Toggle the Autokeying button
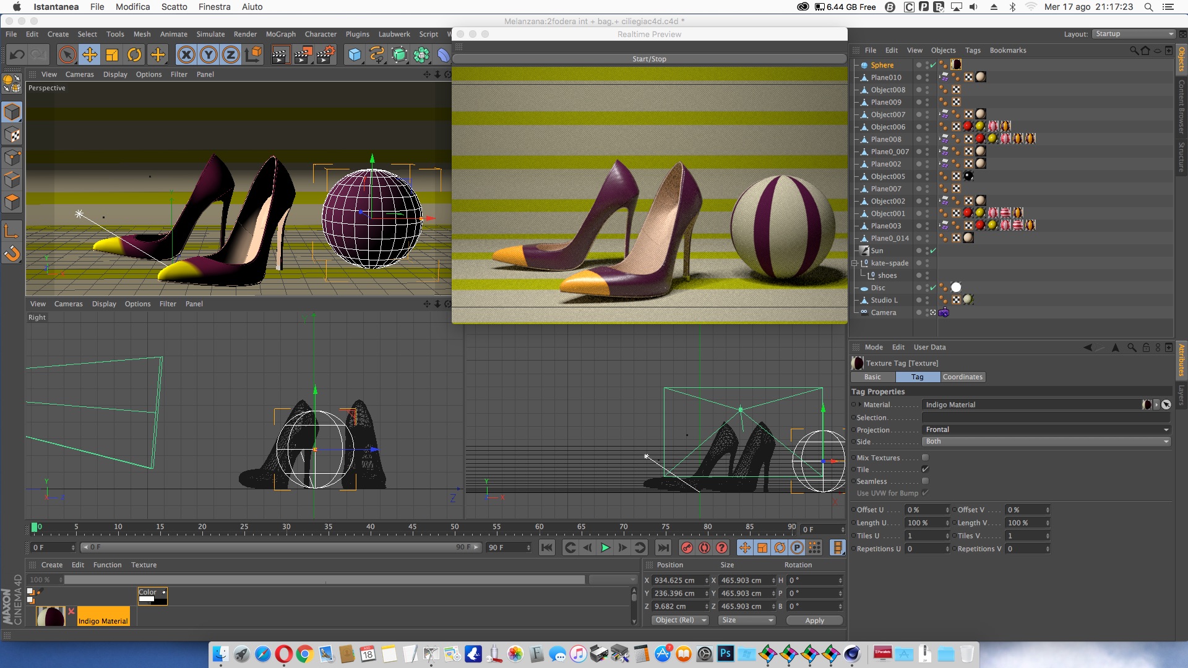Viewport: 1188px width, 668px height. pyautogui.click(x=704, y=547)
